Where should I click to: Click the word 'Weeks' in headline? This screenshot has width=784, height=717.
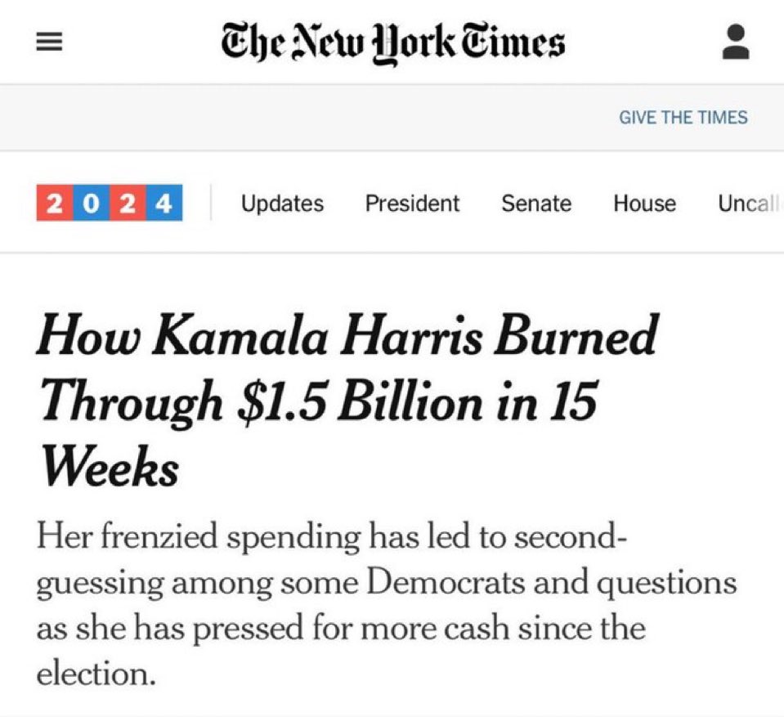pyautogui.click(x=110, y=467)
